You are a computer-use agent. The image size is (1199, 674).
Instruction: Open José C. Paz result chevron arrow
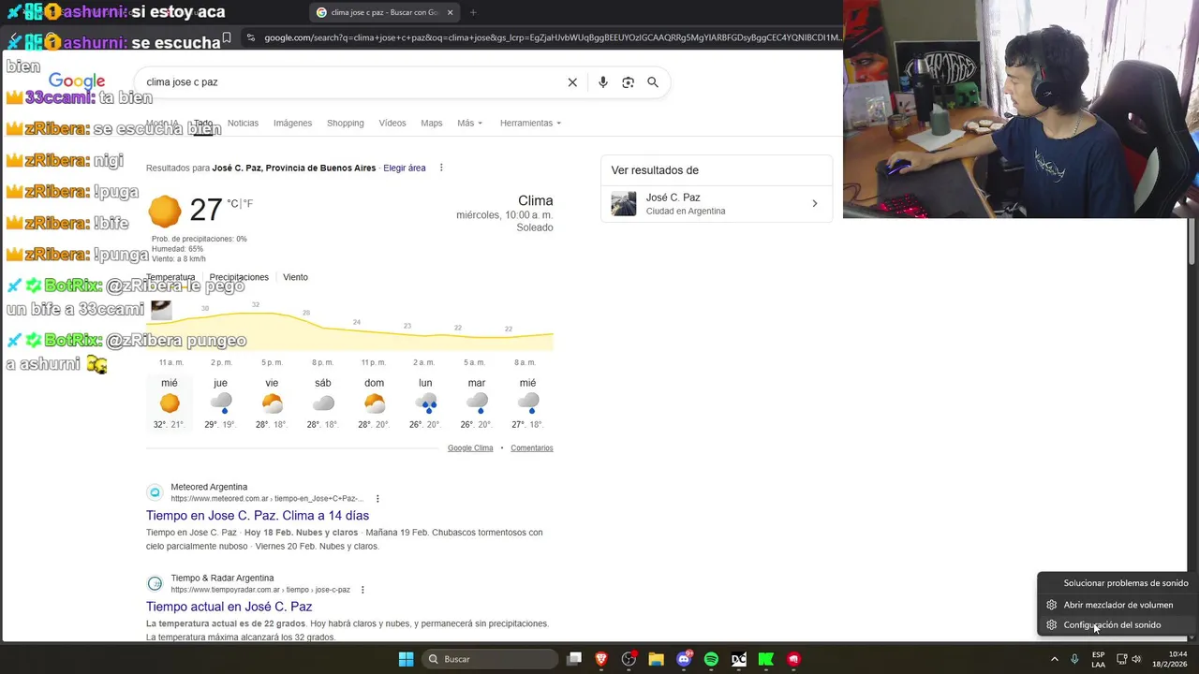point(815,203)
